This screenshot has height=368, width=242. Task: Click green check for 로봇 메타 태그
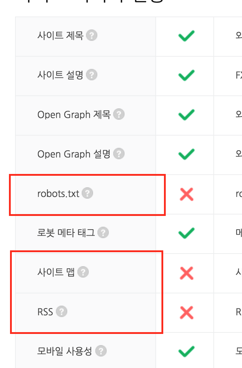[187, 233]
